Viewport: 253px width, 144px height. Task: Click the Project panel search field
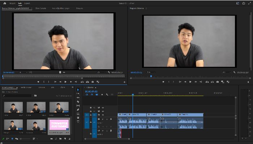(17, 96)
